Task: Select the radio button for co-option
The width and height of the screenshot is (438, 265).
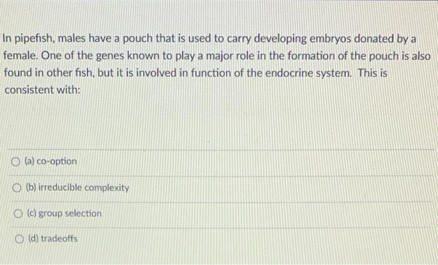Action: (x=16, y=161)
